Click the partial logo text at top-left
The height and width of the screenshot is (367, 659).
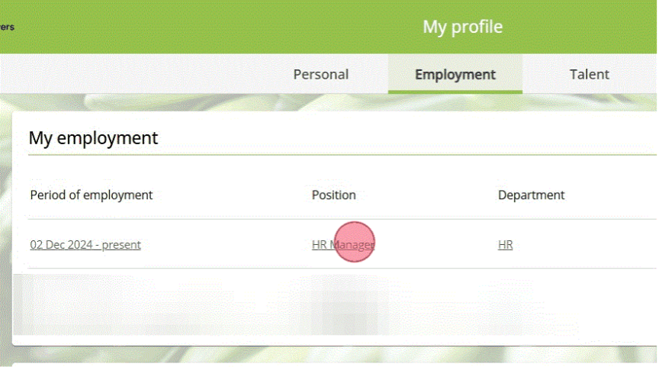(x=7, y=27)
